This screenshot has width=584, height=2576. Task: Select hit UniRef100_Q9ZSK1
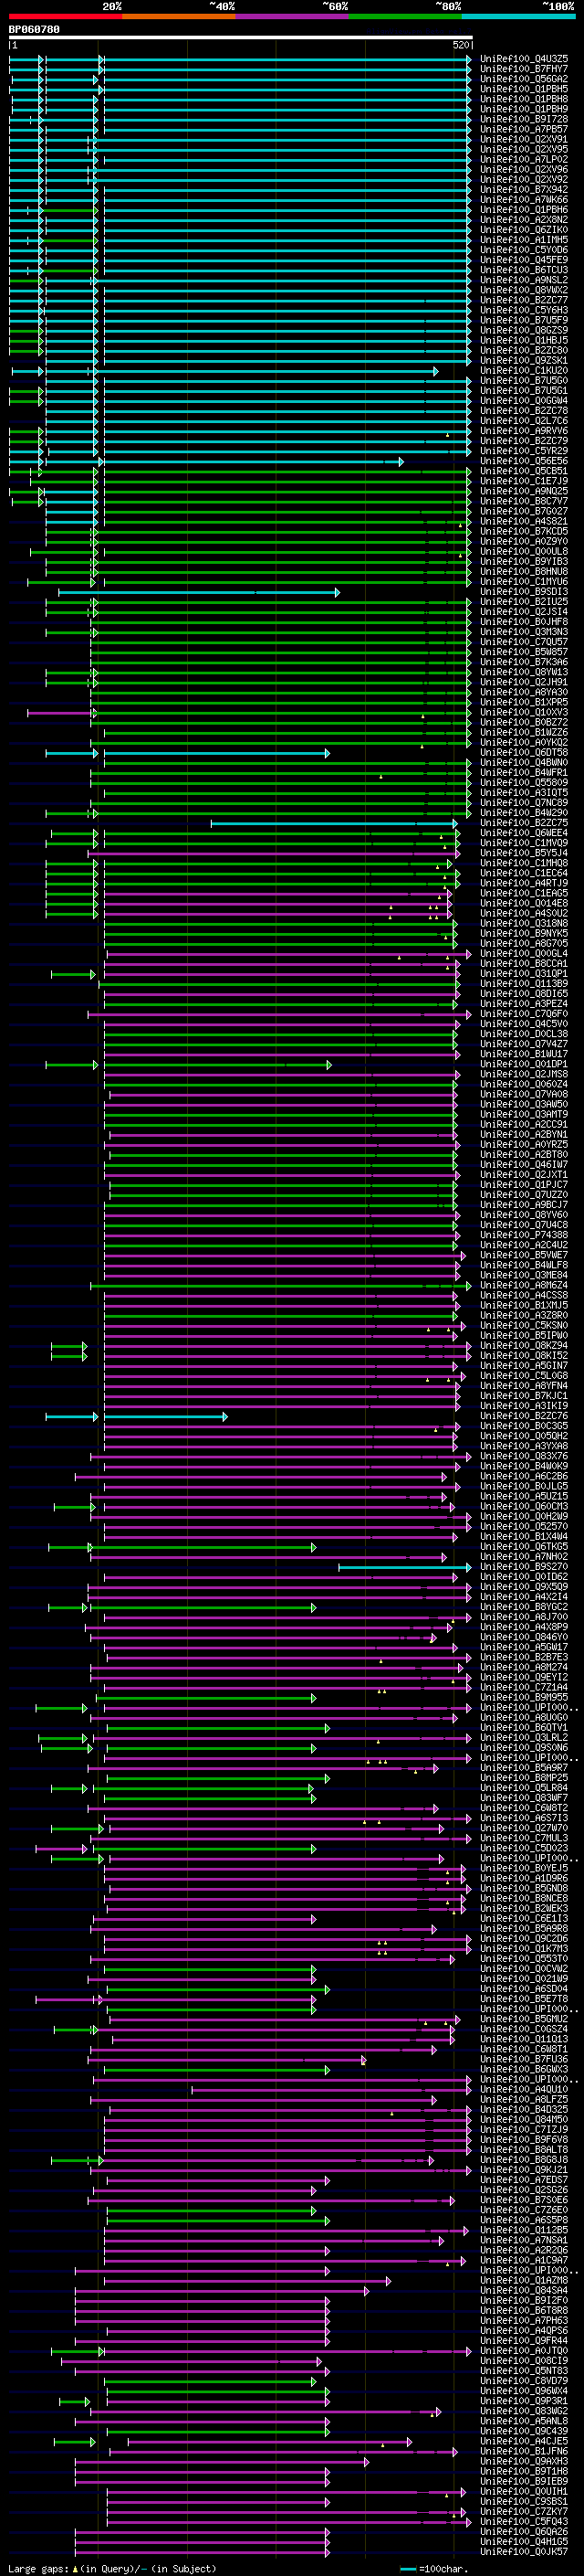524,361
